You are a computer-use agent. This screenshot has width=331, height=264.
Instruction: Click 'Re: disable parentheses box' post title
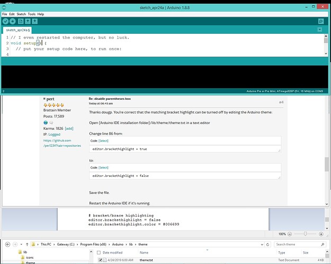click(110, 99)
